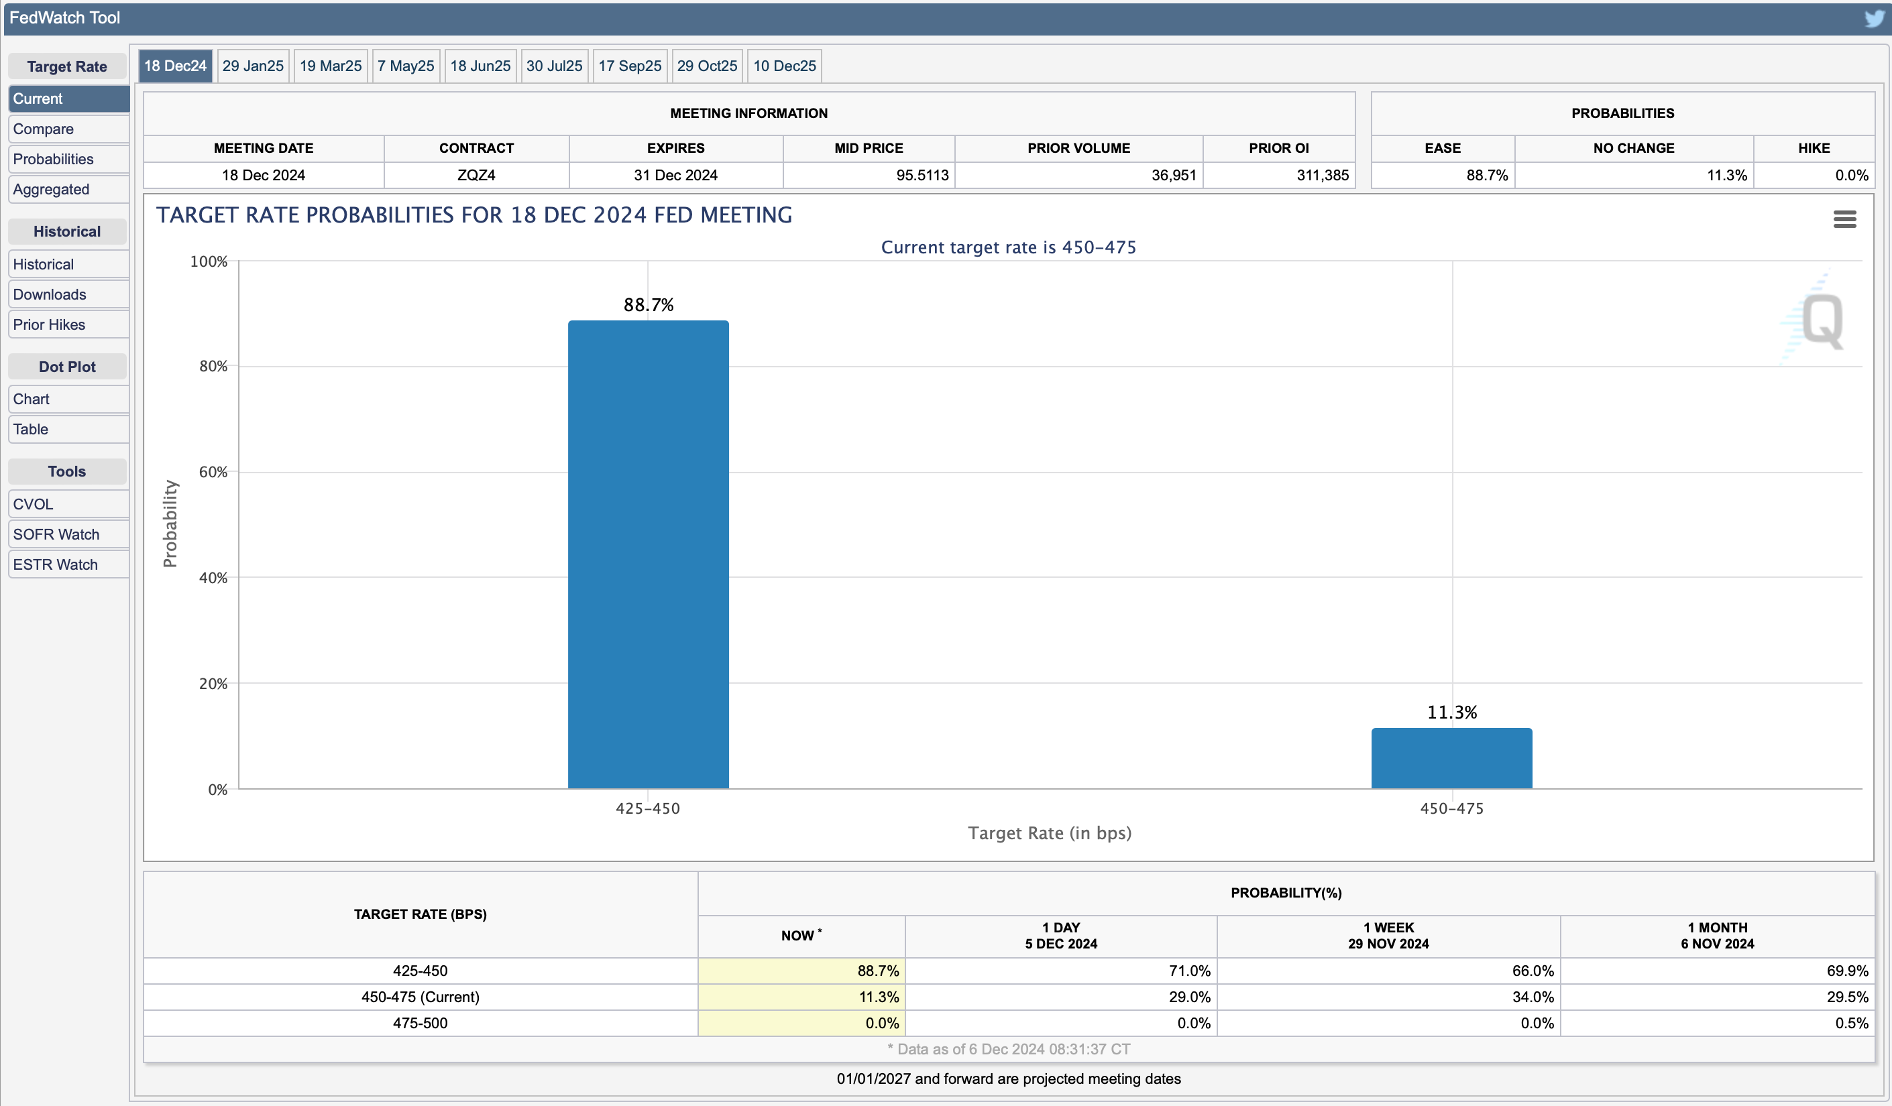Click the Twitter bird icon

[x=1873, y=18]
